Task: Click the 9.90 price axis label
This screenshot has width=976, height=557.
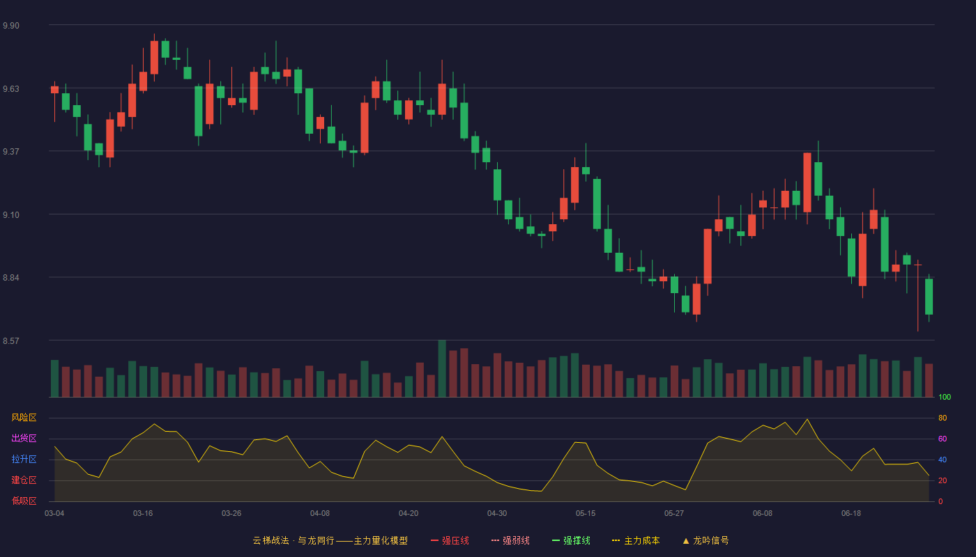Action: (11, 26)
